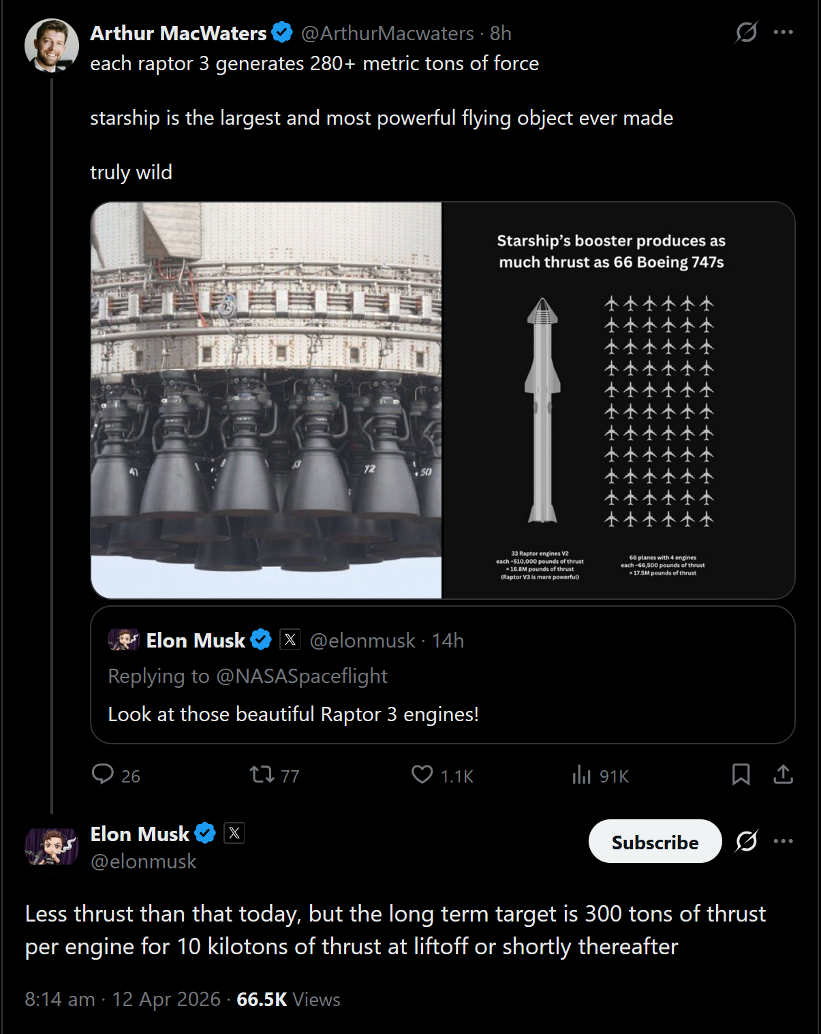Bookmark Arthur MacWaters' post
The width and height of the screenshot is (821, 1034).
(741, 774)
